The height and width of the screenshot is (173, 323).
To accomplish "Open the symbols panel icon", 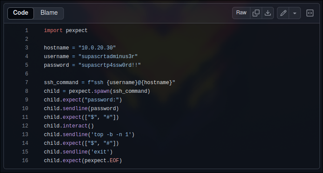I will (x=310, y=13).
